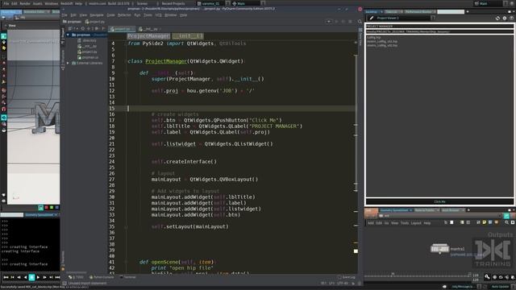
Task: Select top teal tool in Houdini left toolbar
Action: point(3,35)
